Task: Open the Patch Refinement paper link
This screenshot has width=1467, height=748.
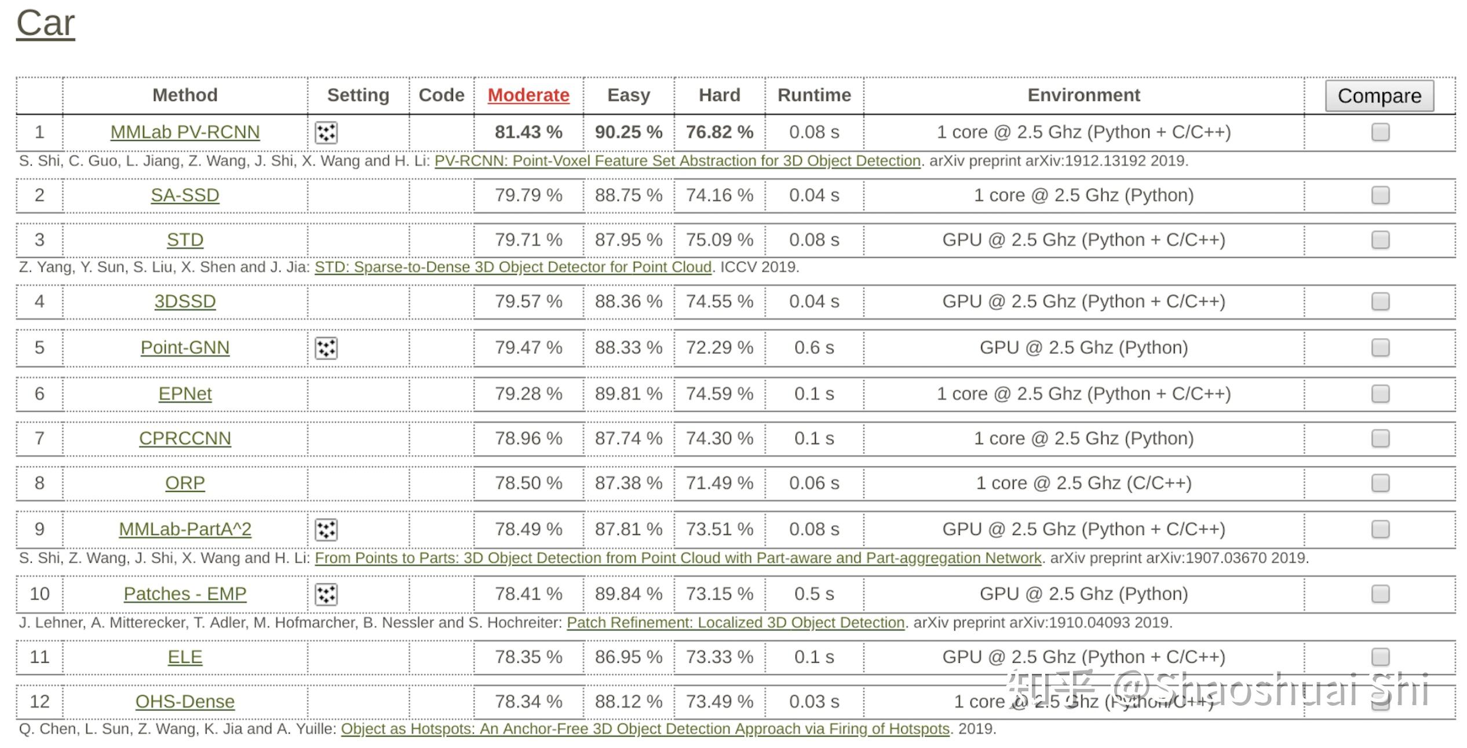Action: pos(735,623)
